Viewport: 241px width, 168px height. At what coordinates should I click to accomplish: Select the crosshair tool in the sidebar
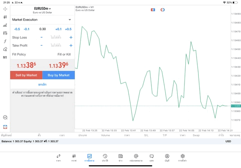tap(5, 9)
